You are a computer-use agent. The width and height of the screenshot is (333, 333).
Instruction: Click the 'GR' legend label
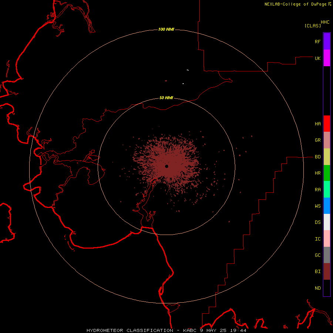[317, 140]
